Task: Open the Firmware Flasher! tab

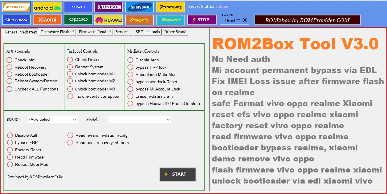Action: tap(58, 32)
